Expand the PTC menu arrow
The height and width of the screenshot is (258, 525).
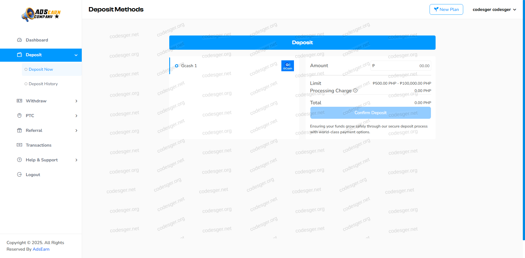(76, 116)
